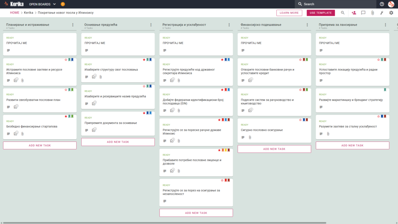Add new task in Планирање и истраживање column
The height and width of the screenshot is (224, 398).
pos(40,145)
